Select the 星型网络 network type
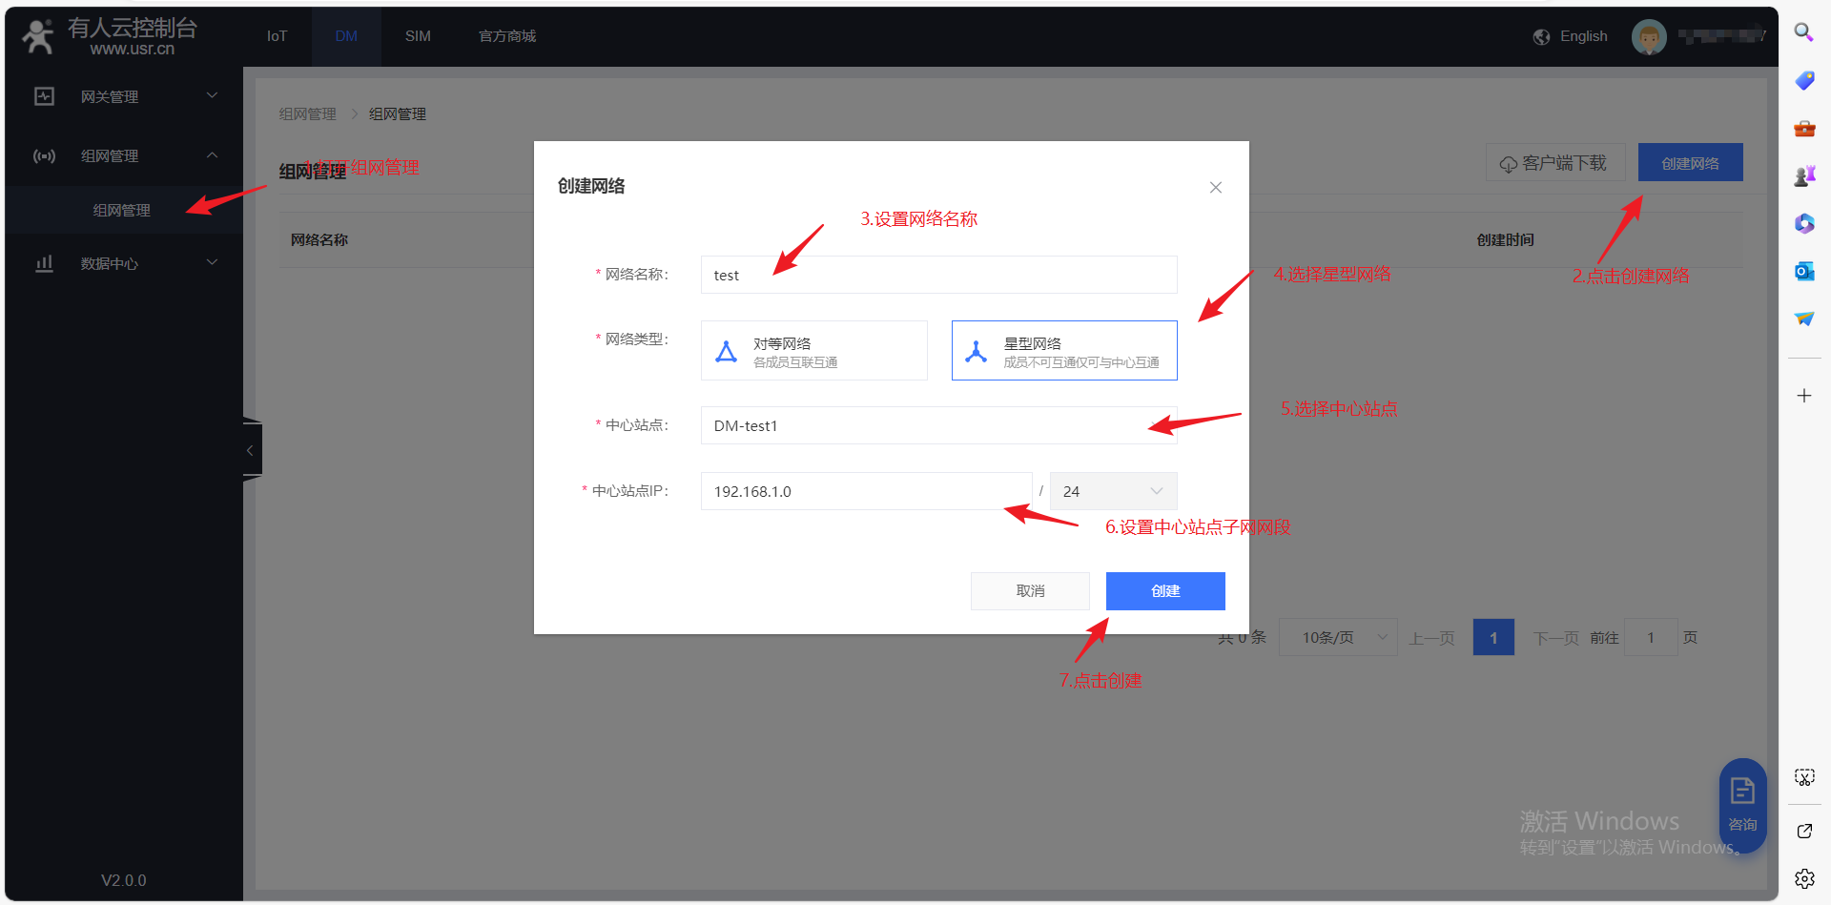This screenshot has height=905, width=1831. point(1063,351)
